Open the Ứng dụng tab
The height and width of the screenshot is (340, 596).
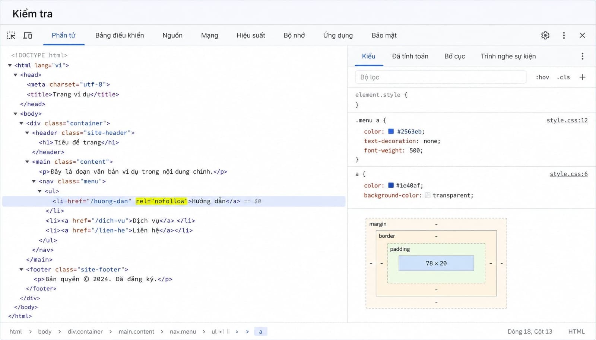(338, 35)
